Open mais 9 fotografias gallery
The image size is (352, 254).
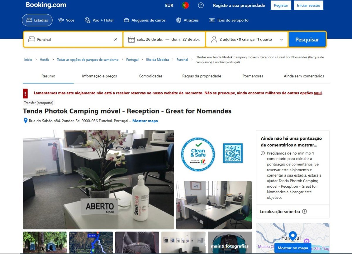230,246
